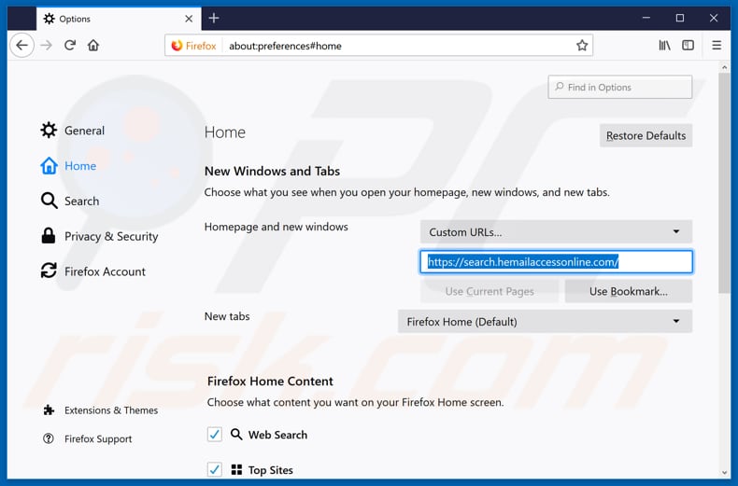The image size is (738, 486).
Task: Go back with the back arrow button
Action: coord(21,45)
